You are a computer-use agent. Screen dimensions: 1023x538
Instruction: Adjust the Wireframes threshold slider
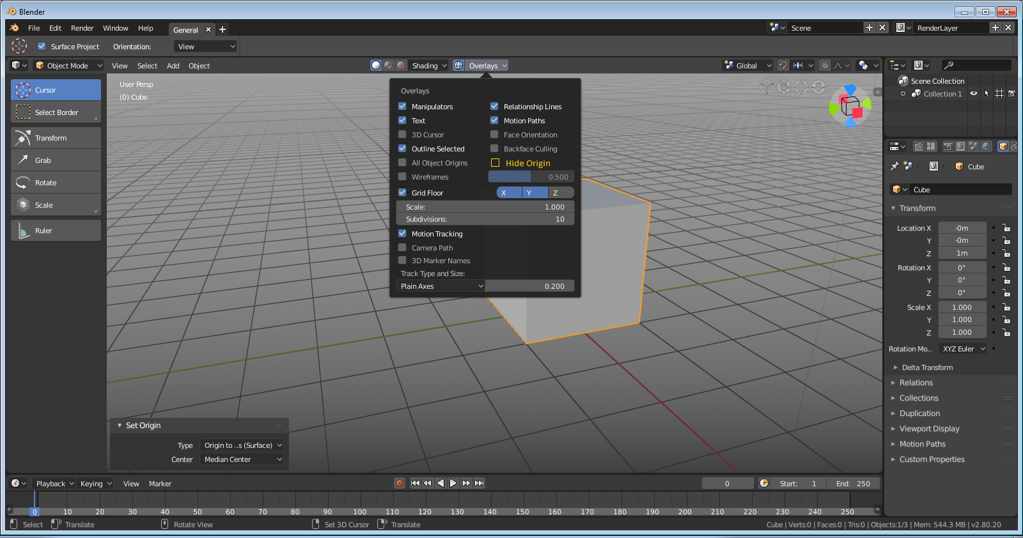[x=531, y=176]
